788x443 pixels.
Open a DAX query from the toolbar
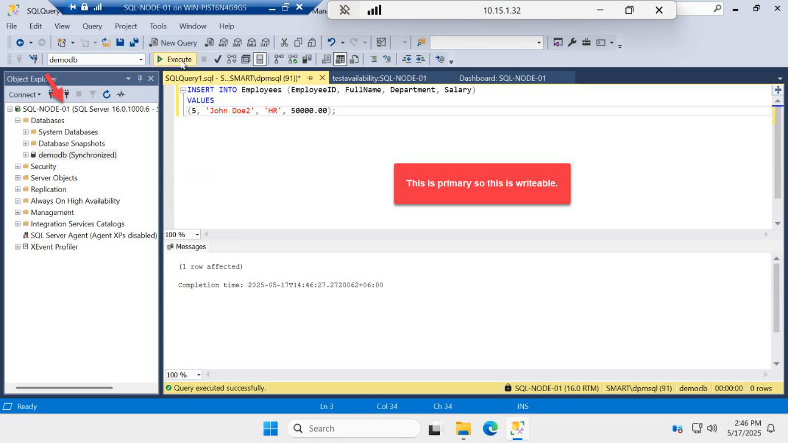265,43
